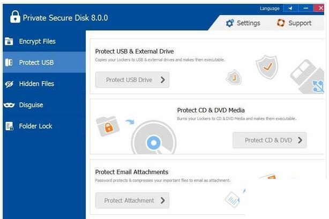Click the Encrypt Files sidebar icon
Screen dimensions: 329x219
pos(9,41)
